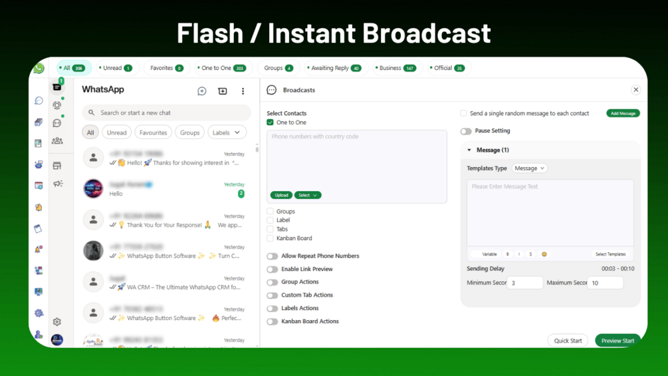Click the Quick Start button
The height and width of the screenshot is (376, 668).
point(568,341)
